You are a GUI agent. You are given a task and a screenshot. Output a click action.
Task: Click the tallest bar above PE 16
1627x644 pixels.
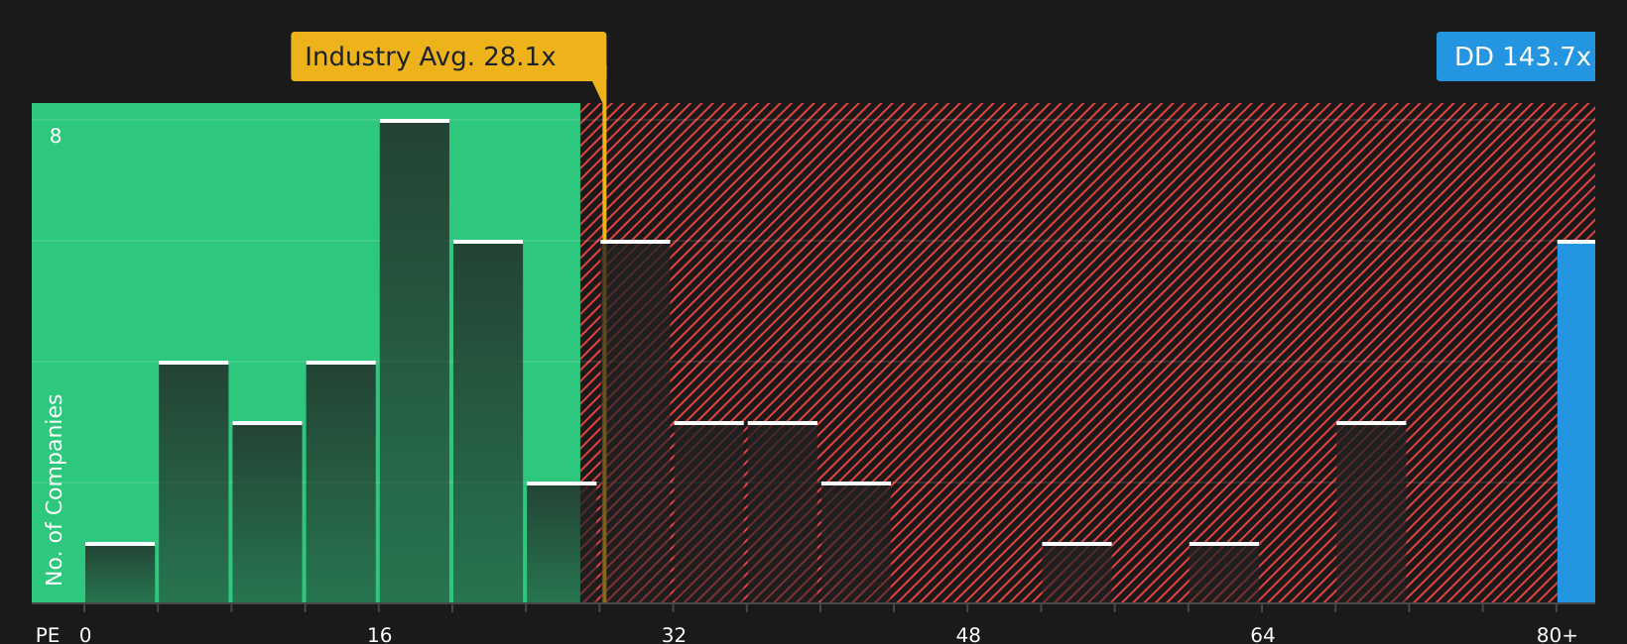[x=415, y=362]
